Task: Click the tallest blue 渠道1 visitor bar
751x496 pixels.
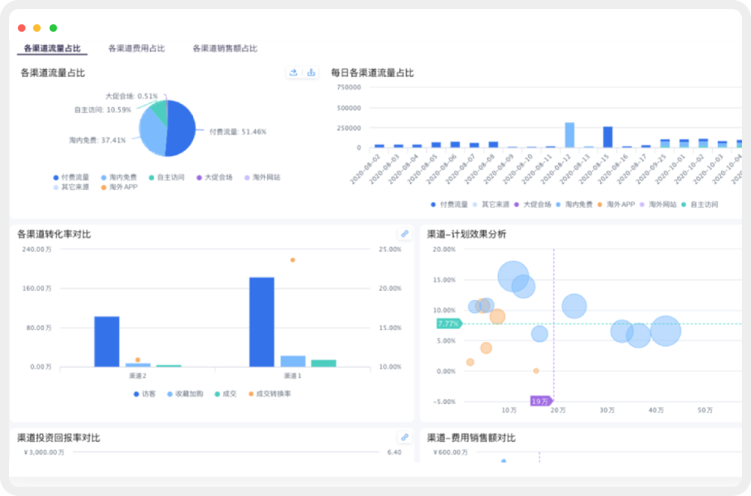Action: (x=262, y=322)
